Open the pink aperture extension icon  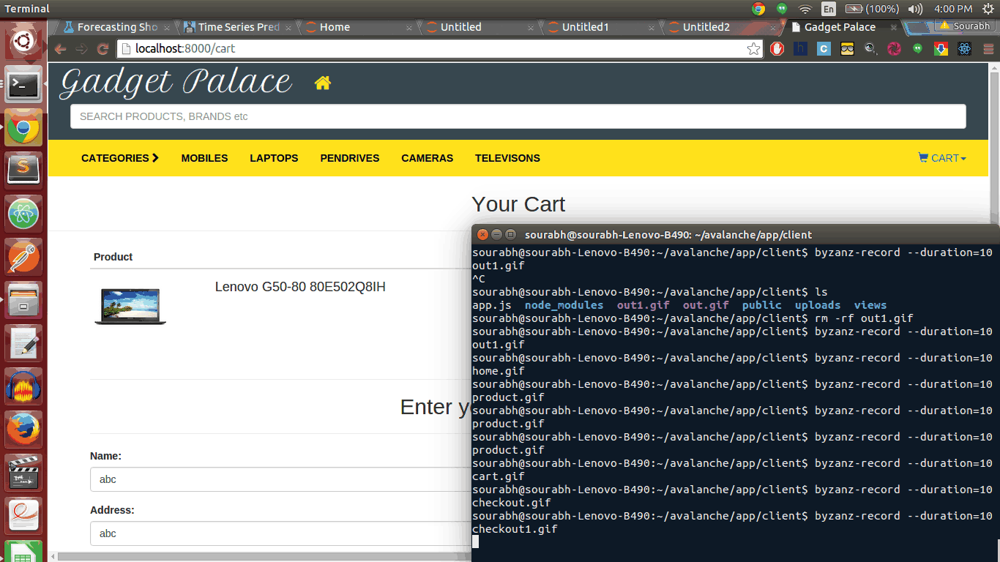point(894,49)
